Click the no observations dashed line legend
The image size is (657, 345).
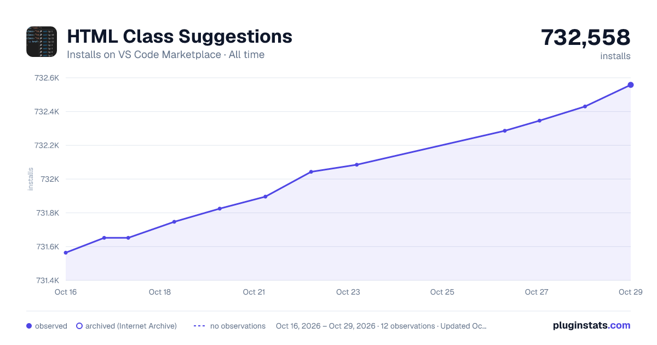coord(199,326)
